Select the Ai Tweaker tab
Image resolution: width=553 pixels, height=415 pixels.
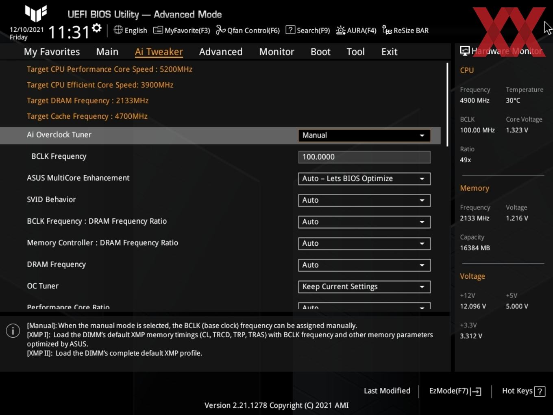click(159, 52)
